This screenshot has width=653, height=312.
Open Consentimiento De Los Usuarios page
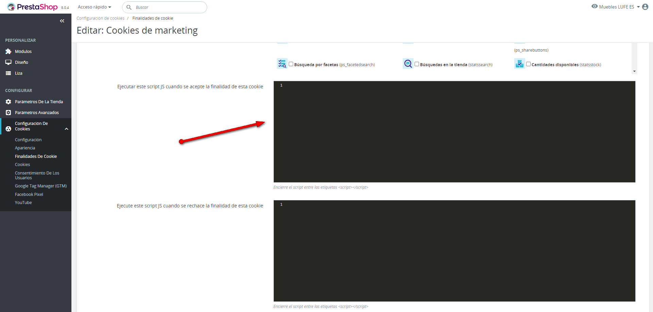click(37, 176)
